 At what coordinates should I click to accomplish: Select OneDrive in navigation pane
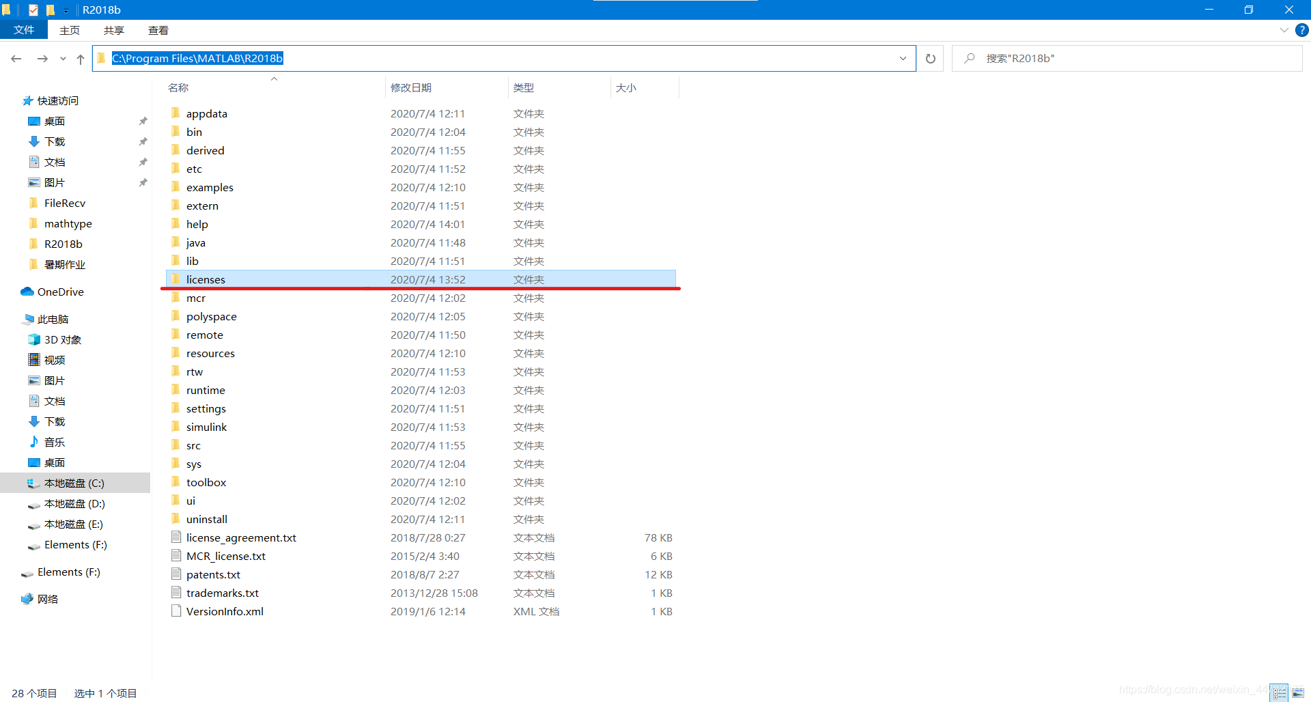[60, 292]
